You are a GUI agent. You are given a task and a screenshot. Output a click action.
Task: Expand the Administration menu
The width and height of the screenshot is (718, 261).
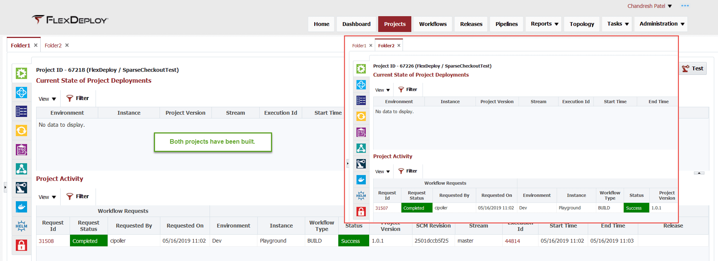661,24
